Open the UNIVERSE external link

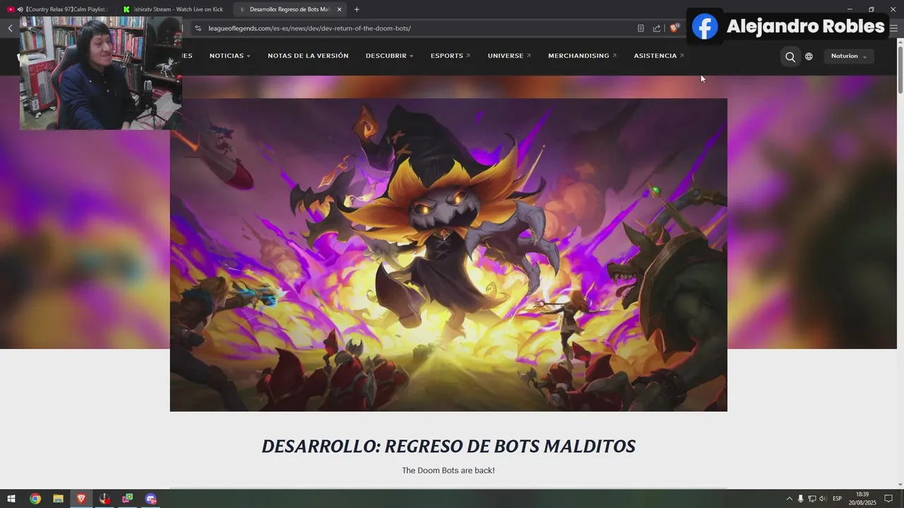509,56
